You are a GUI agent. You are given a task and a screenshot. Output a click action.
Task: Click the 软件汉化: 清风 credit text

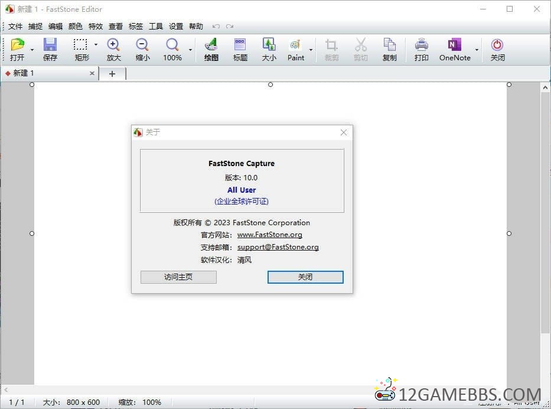click(x=226, y=260)
